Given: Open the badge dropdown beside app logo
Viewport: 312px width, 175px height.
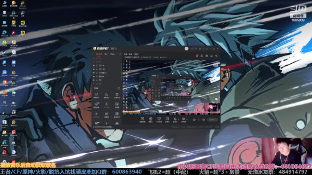Looking at the screenshot, I should click(113, 49).
